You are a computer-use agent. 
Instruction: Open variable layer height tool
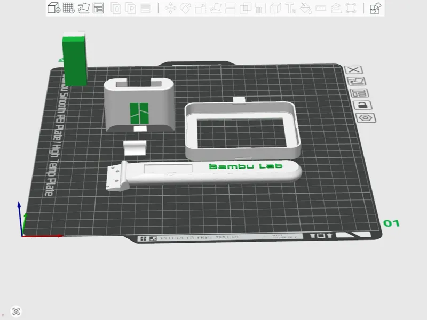(146, 8)
